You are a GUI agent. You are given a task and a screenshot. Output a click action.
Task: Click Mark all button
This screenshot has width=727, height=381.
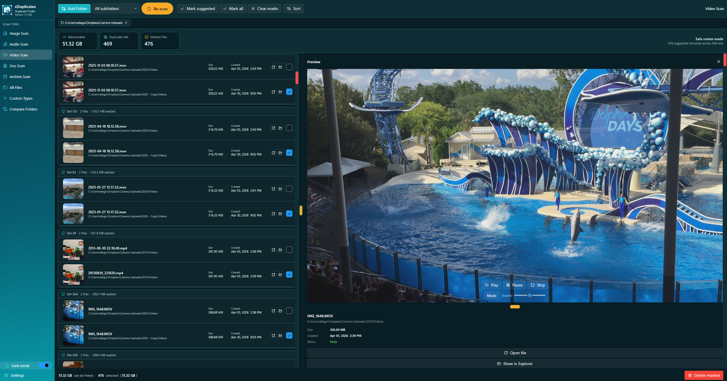[x=233, y=9]
